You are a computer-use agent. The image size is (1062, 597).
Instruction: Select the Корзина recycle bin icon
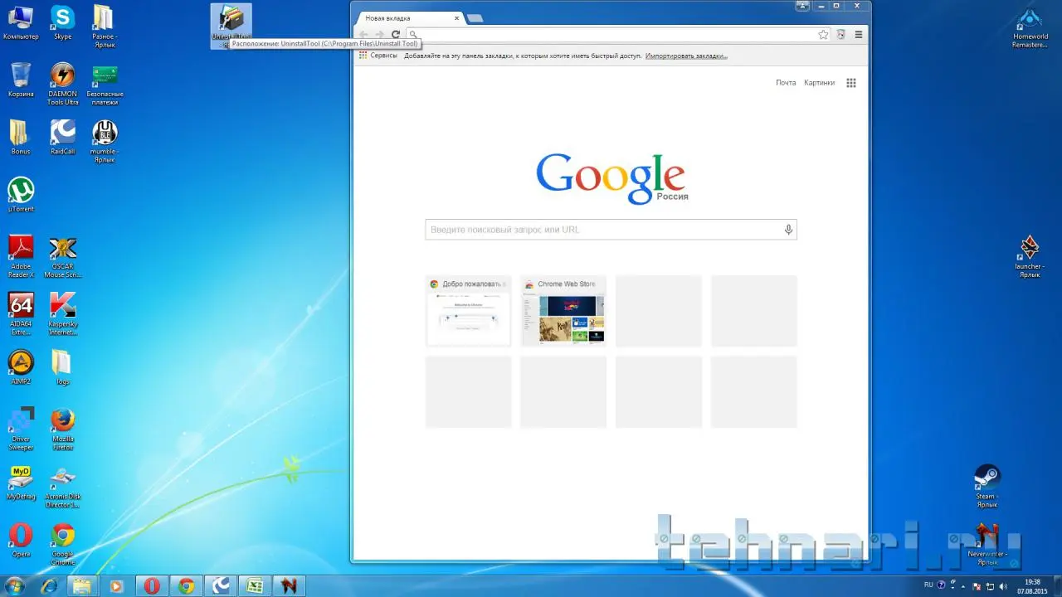(21, 80)
